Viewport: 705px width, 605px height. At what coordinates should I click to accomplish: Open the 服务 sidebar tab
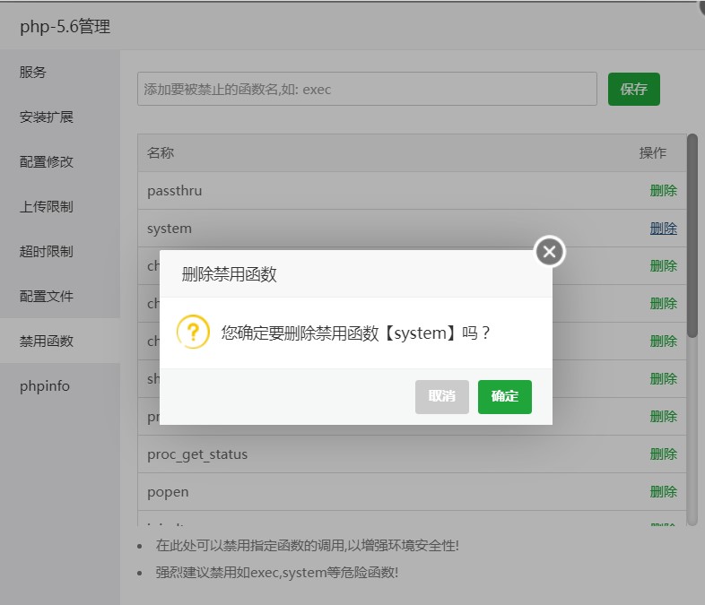[60, 72]
